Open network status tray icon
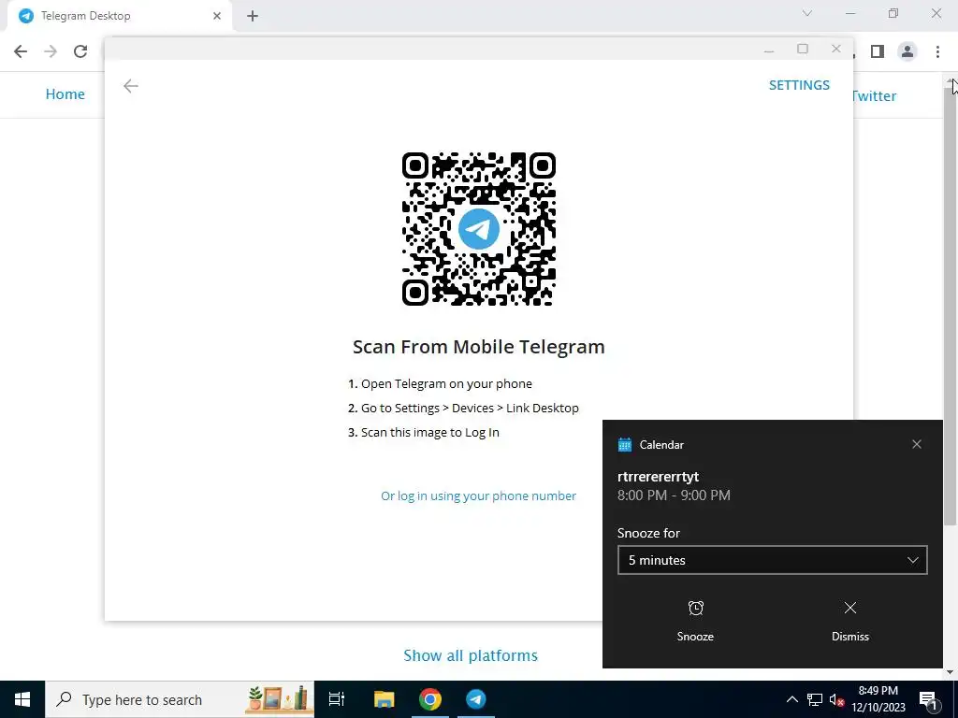 (x=815, y=699)
